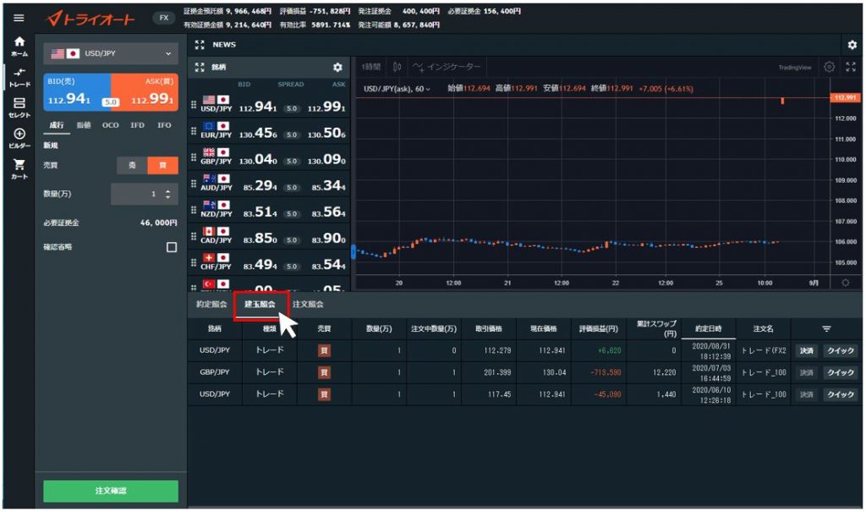The image size is (866, 512).
Task: Select the buy toggle option
Action: (162, 165)
